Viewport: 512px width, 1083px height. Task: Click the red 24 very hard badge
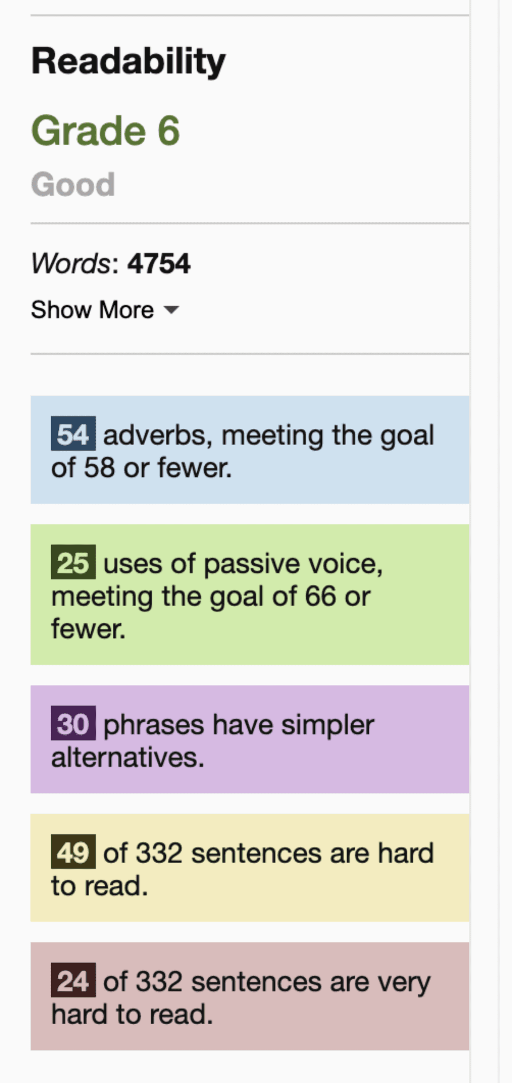pos(73,980)
